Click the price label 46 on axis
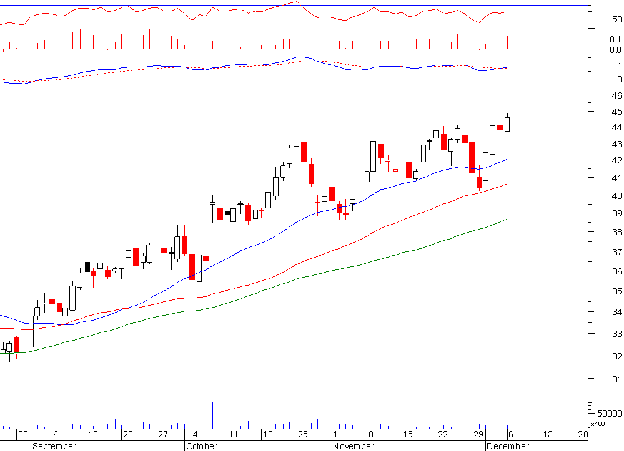 click(x=617, y=95)
